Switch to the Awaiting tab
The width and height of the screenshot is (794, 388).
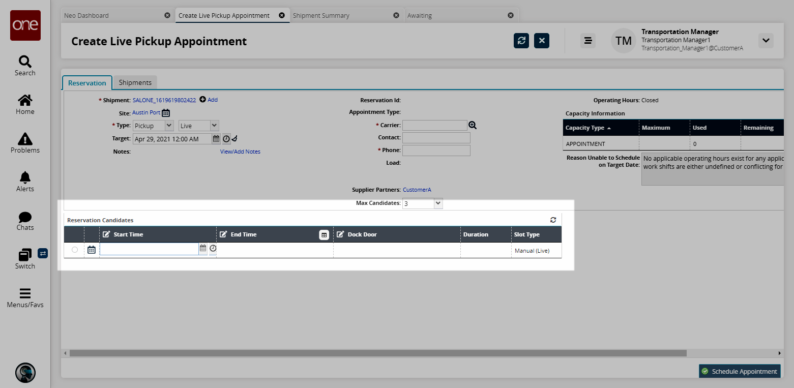coord(420,15)
